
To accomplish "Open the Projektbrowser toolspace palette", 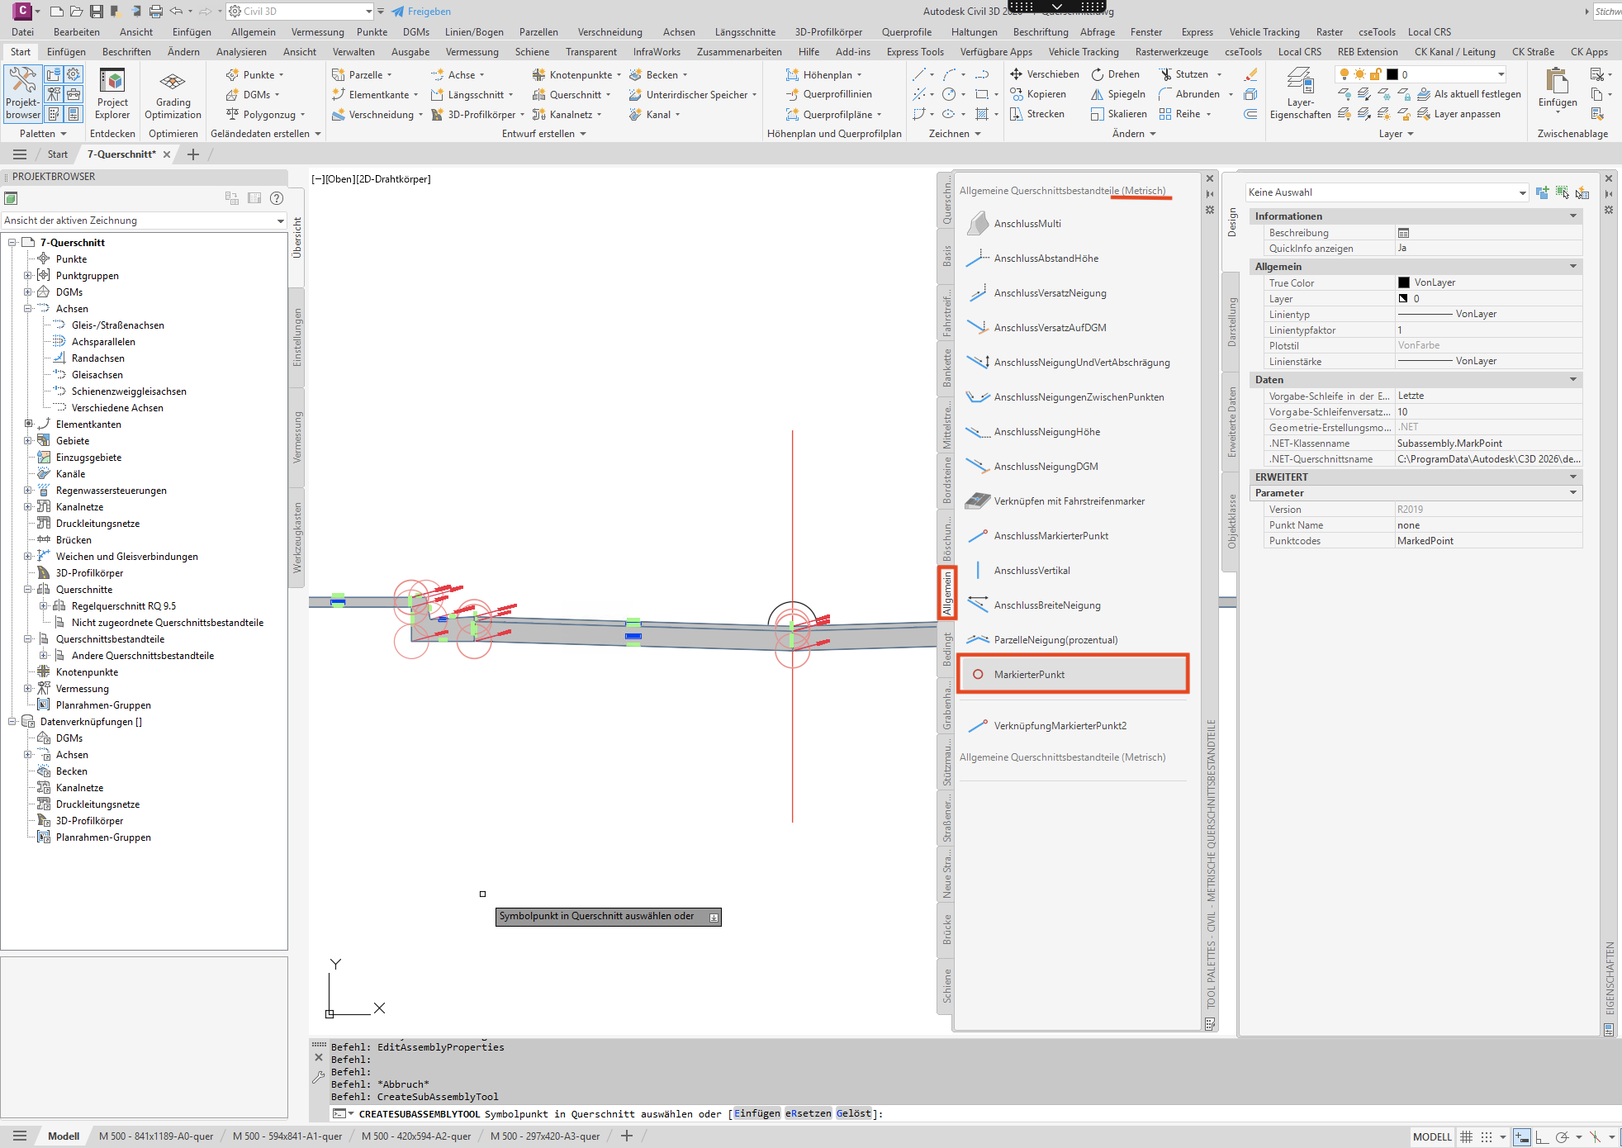I will [22, 93].
